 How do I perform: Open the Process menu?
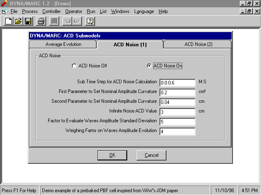pos(30,11)
